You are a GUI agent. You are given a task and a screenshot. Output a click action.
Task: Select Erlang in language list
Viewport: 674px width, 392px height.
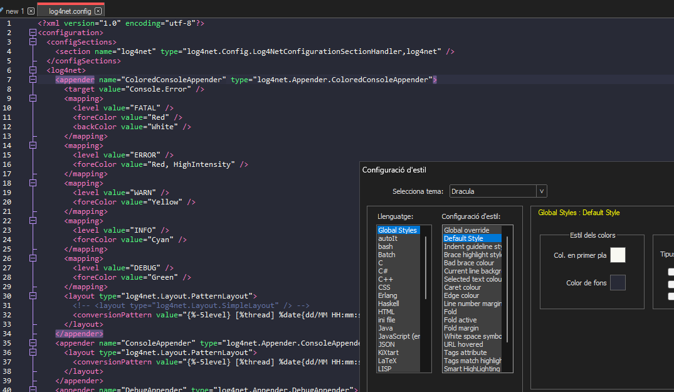pos(399,295)
